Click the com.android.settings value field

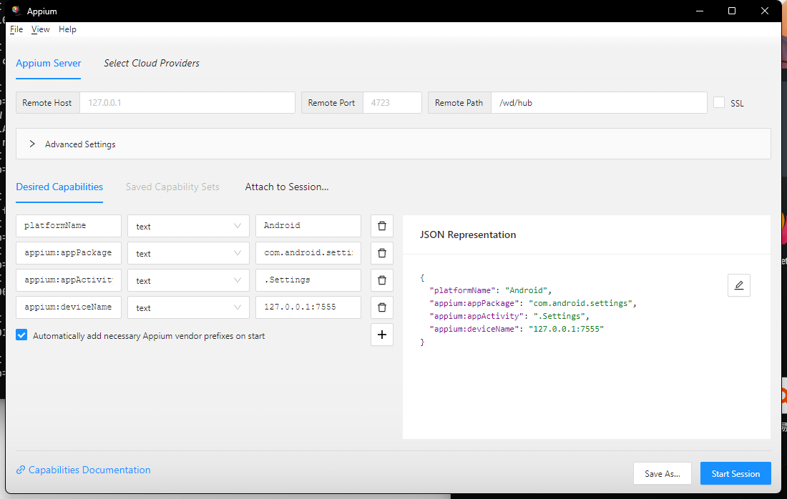(x=308, y=253)
